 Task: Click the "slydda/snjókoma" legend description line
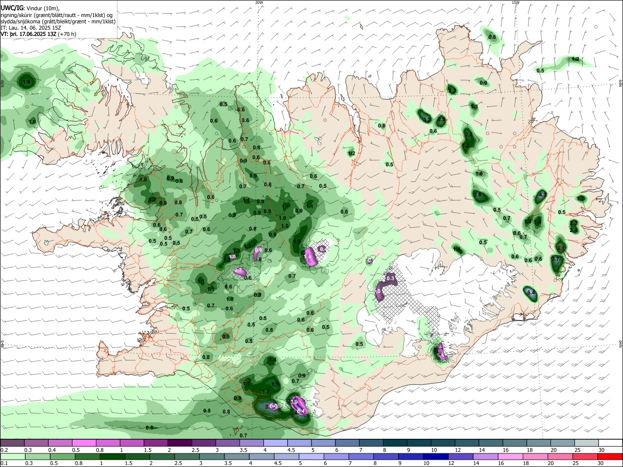click(58, 21)
